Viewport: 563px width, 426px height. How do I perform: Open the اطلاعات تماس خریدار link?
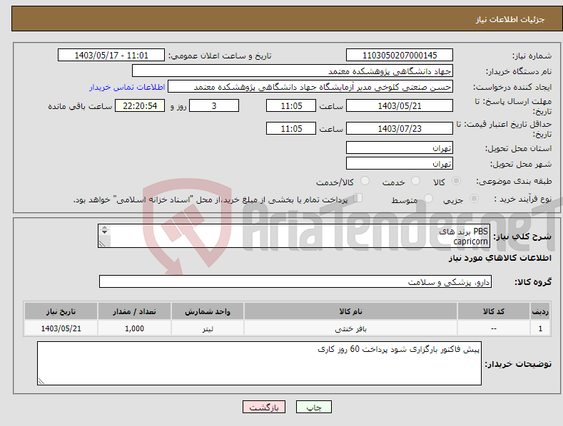(127, 87)
